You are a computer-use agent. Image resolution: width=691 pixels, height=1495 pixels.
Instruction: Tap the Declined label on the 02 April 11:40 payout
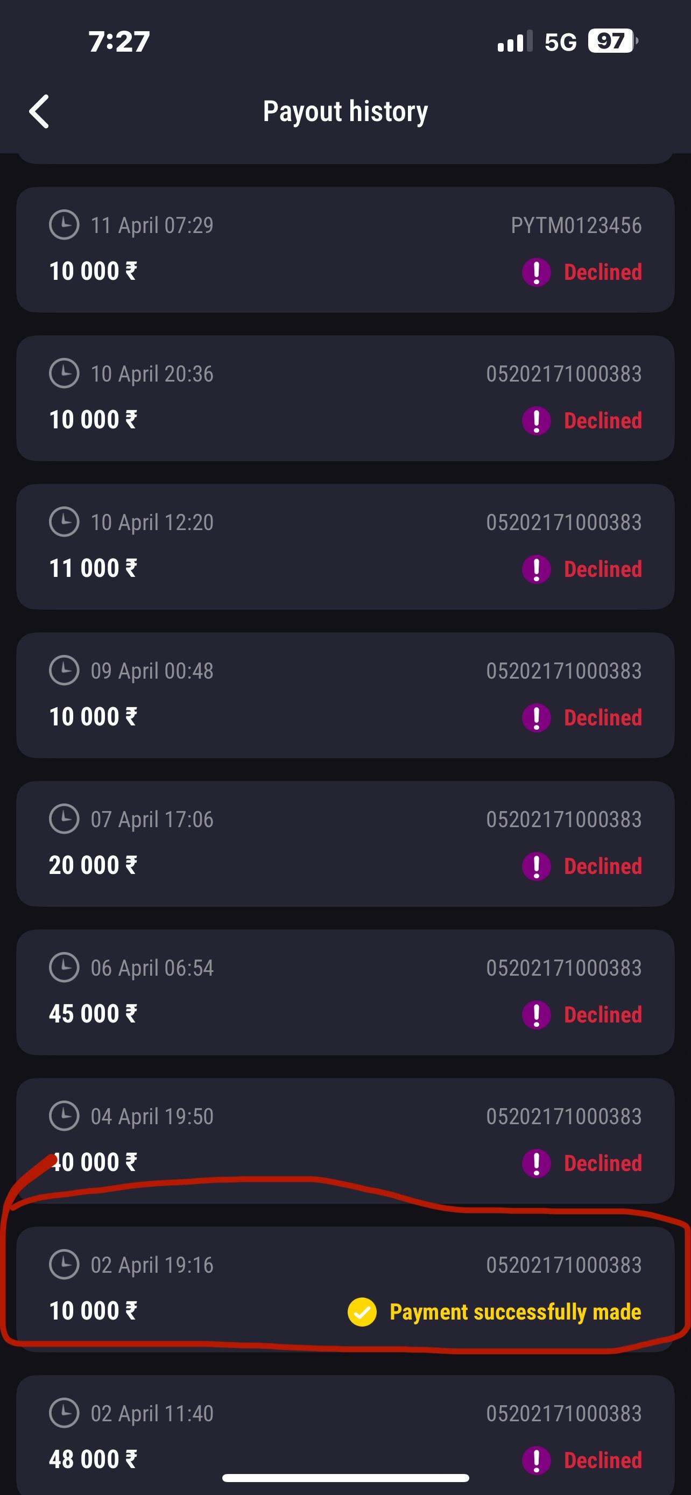(x=603, y=1460)
